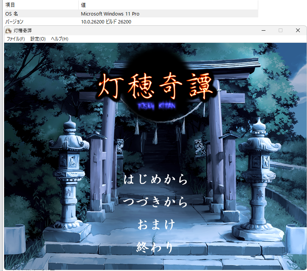Click the 灯穂奇譚 title logo graphic

pos(156,86)
